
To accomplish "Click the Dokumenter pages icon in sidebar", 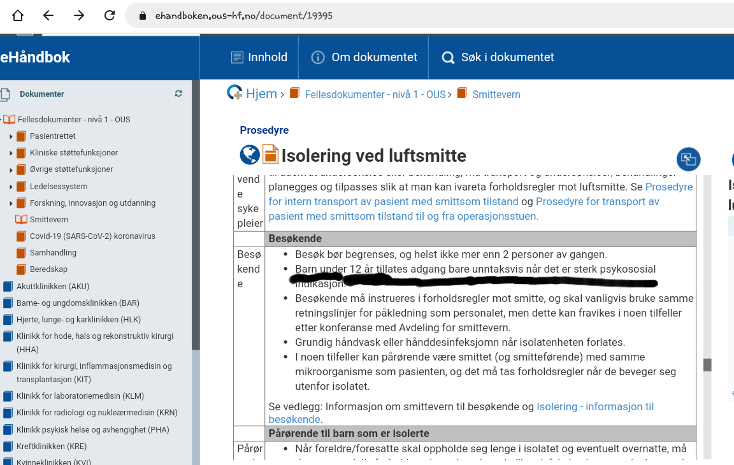I will pyautogui.click(x=6, y=94).
